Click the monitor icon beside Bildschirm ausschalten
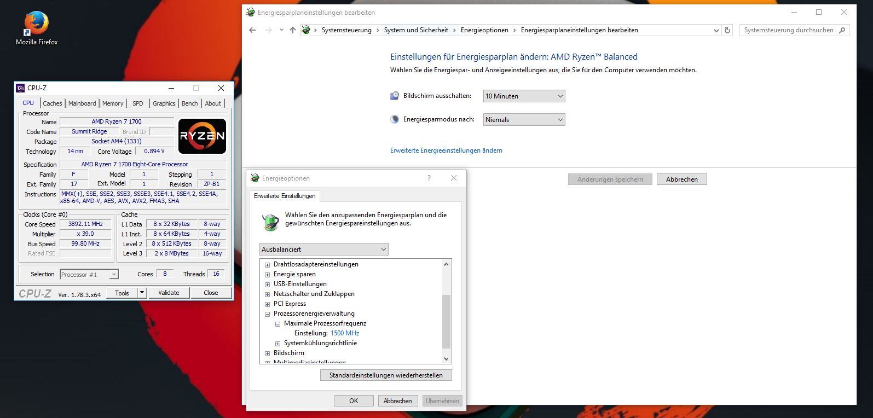This screenshot has width=873, height=418. tap(395, 96)
